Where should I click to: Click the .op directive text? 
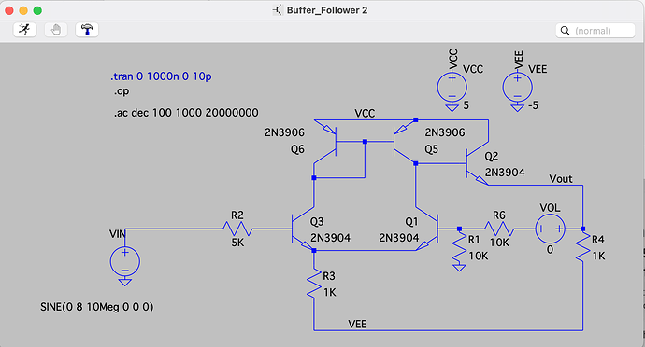(x=122, y=91)
